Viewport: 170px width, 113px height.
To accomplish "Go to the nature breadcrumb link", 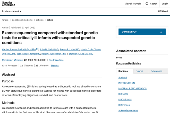I will (5, 20).
